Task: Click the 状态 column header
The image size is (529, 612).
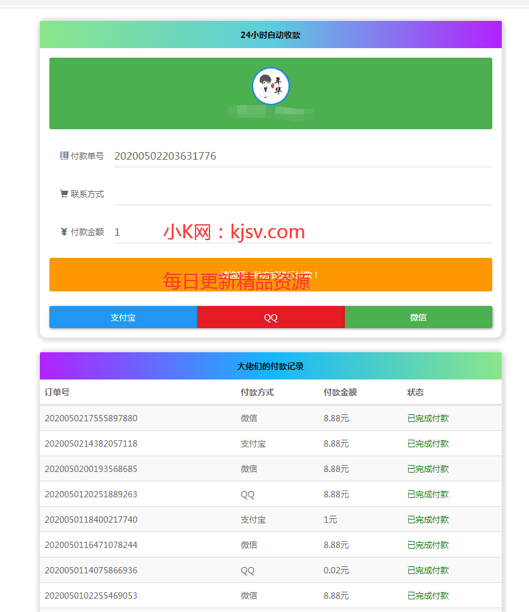Action: [x=414, y=392]
